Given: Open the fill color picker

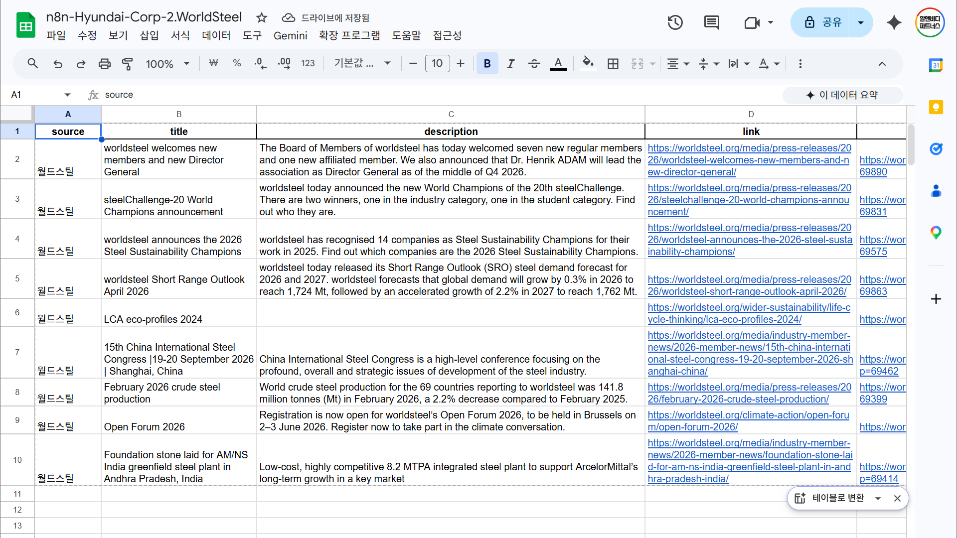Looking at the screenshot, I should [x=588, y=63].
